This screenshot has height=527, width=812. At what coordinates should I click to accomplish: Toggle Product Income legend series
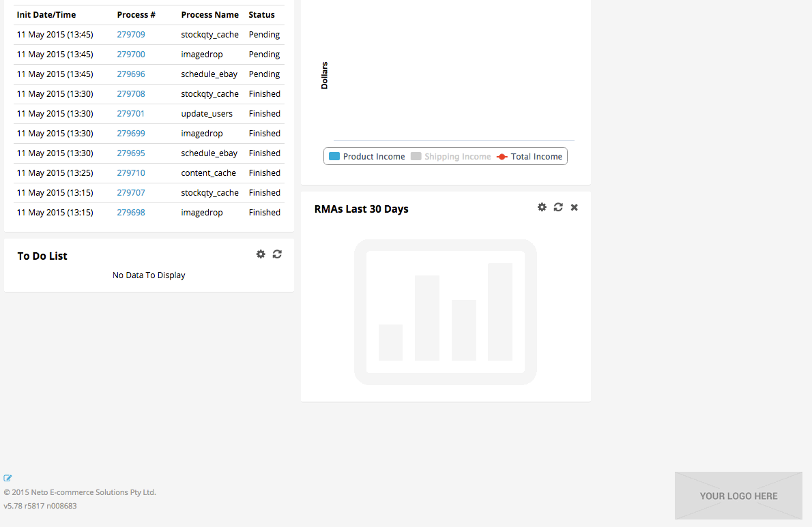point(367,156)
